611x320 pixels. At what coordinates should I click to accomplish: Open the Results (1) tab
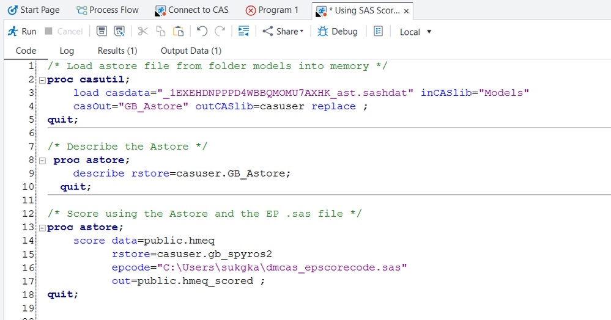click(117, 51)
